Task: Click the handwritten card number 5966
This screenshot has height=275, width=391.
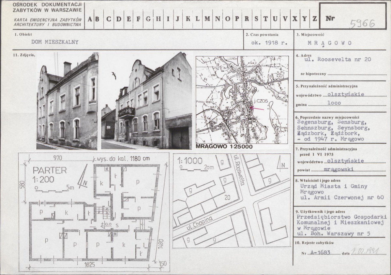Action: tap(362, 24)
